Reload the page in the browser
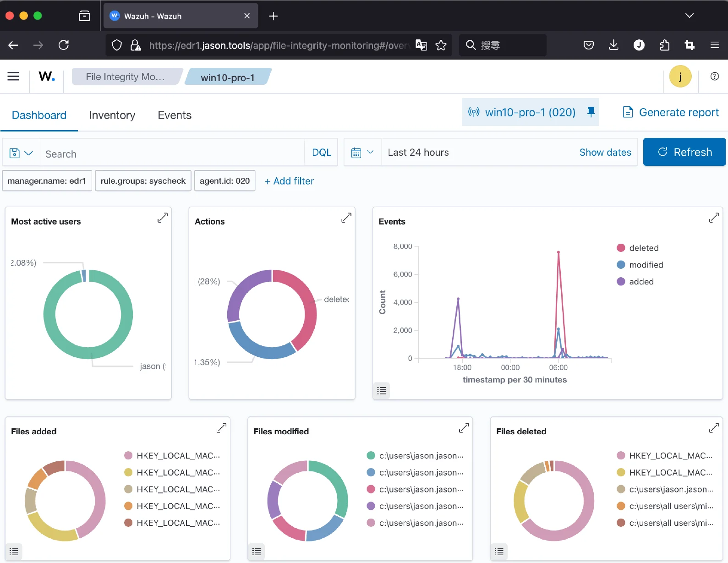The width and height of the screenshot is (728, 563). click(64, 45)
